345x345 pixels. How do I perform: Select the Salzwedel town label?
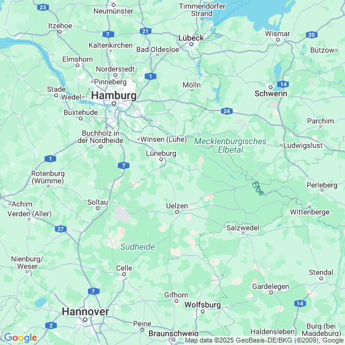tap(243, 228)
